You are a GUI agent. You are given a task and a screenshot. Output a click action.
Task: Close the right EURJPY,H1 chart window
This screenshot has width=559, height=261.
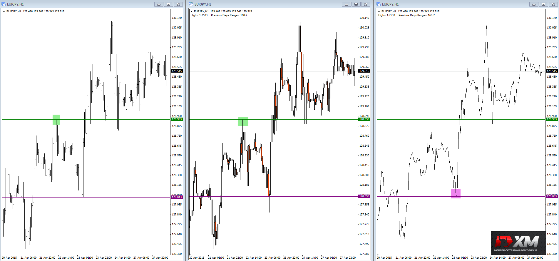[x=553, y=4]
